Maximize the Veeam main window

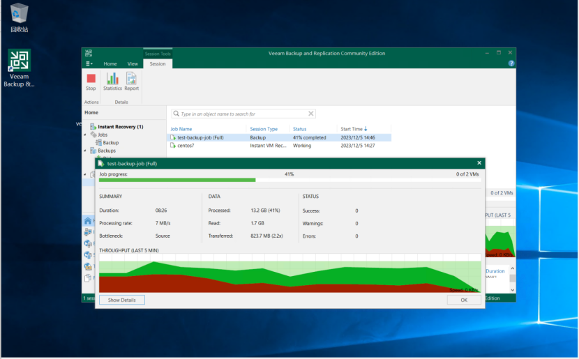click(x=499, y=53)
